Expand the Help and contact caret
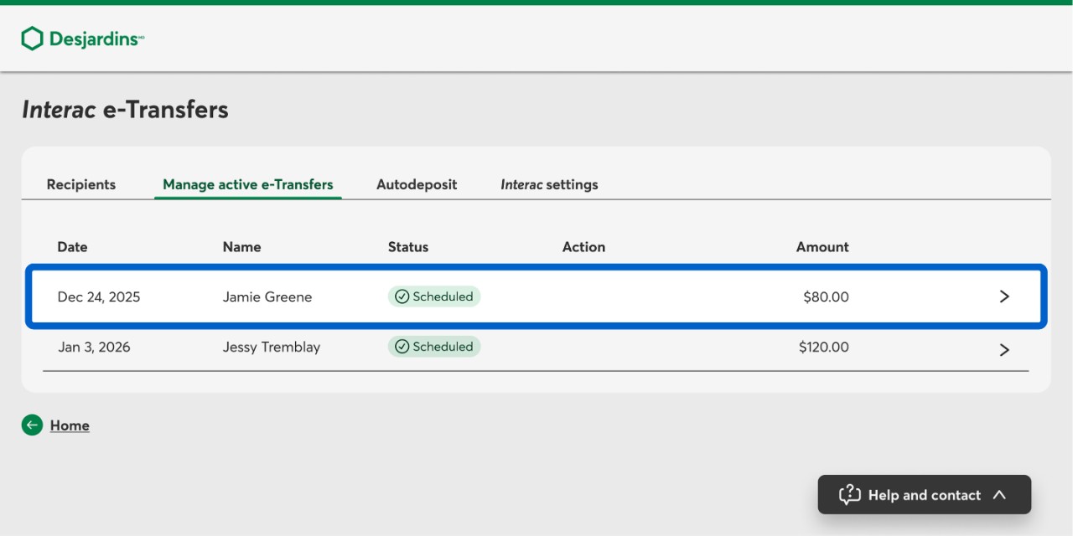The height and width of the screenshot is (536, 1073). pyautogui.click(x=999, y=495)
